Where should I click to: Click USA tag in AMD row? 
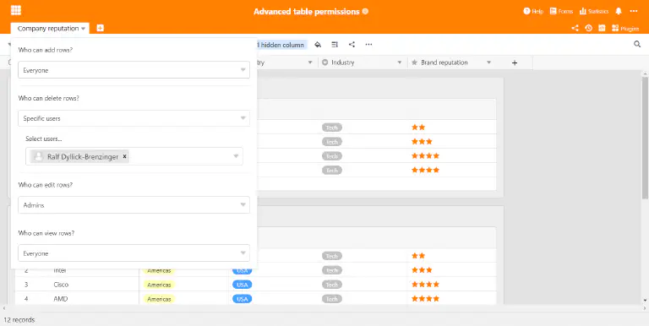243,299
